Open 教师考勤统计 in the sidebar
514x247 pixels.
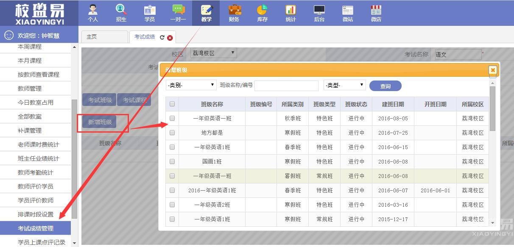[x=36, y=172]
